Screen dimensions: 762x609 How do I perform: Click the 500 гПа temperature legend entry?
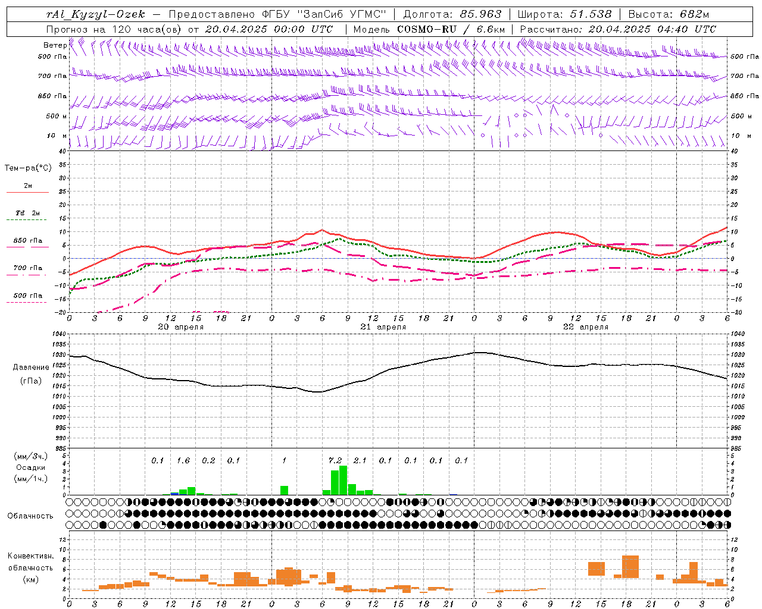[27, 296]
